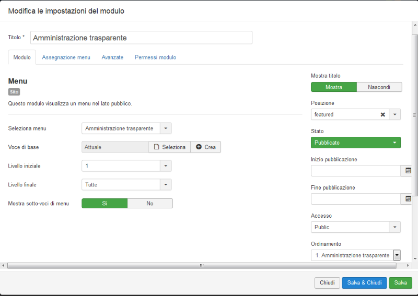Set Mostra titolo to Nascondi
Image resolution: width=418 pixels, height=296 pixels.
pos(379,87)
